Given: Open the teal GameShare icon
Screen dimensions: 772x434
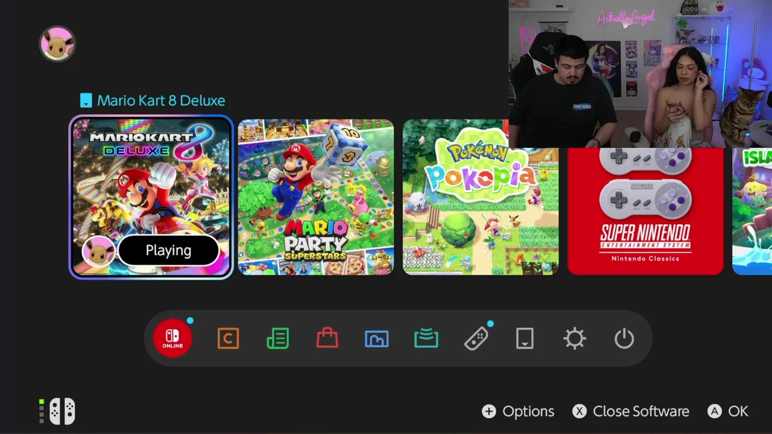Looking at the screenshot, I should (426, 339).
